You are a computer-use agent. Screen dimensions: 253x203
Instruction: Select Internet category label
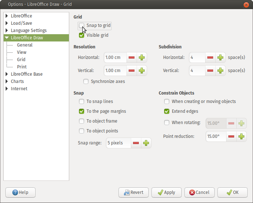[19, 89]
